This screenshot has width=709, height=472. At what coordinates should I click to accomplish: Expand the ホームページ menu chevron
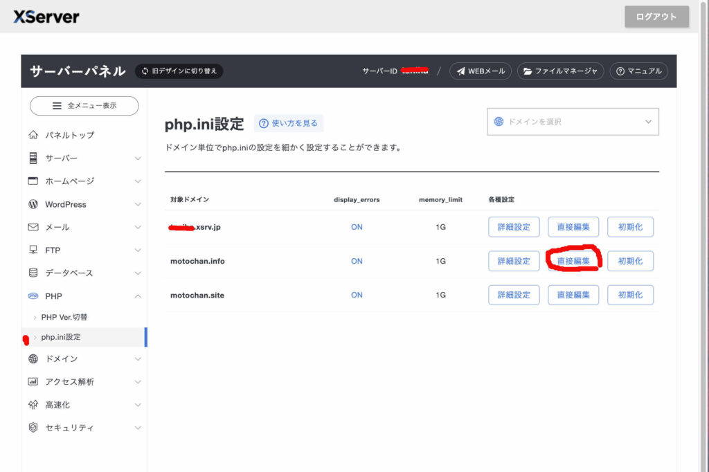[138, 181]
